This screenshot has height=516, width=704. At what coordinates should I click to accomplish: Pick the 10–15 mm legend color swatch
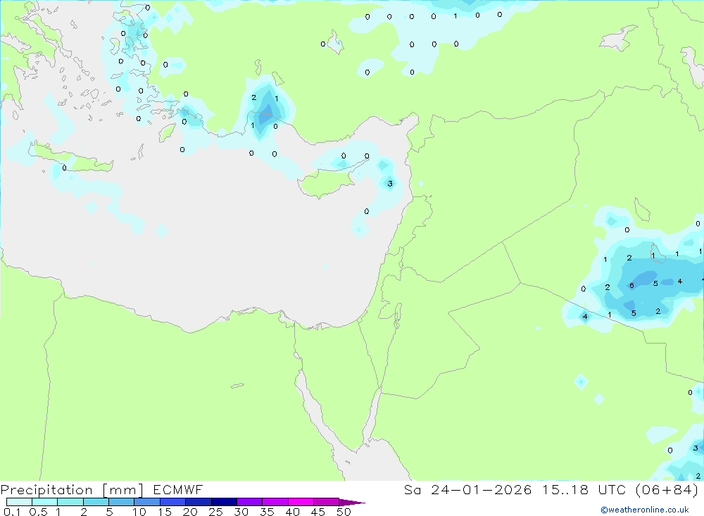(147, 502)
